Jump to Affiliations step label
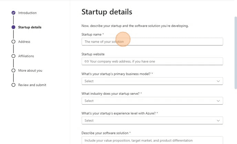Screen dimensions: 237x144 pyautogui.click(x=26, y=56)
